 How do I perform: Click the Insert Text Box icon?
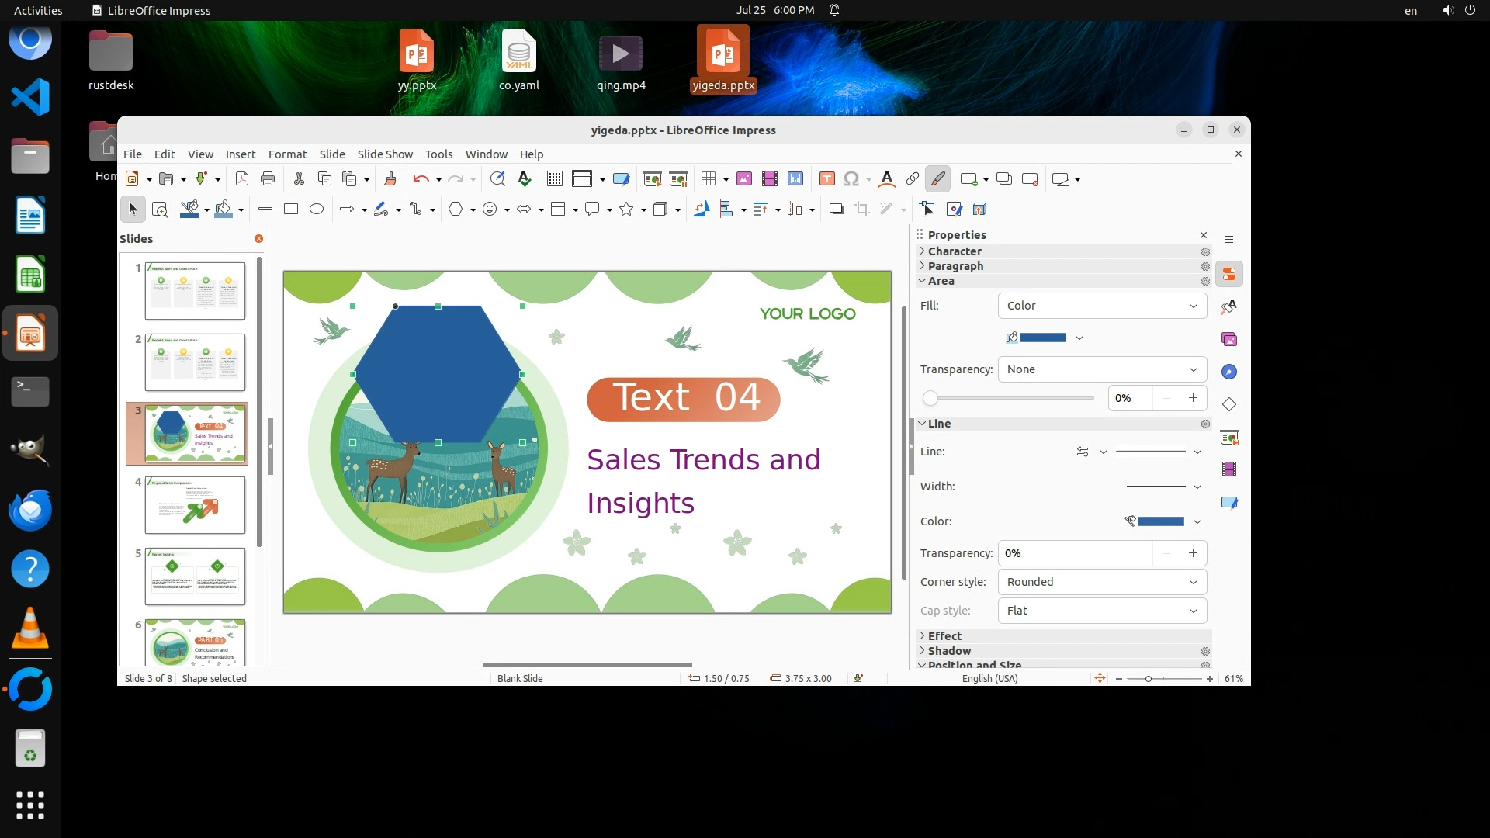827,179
